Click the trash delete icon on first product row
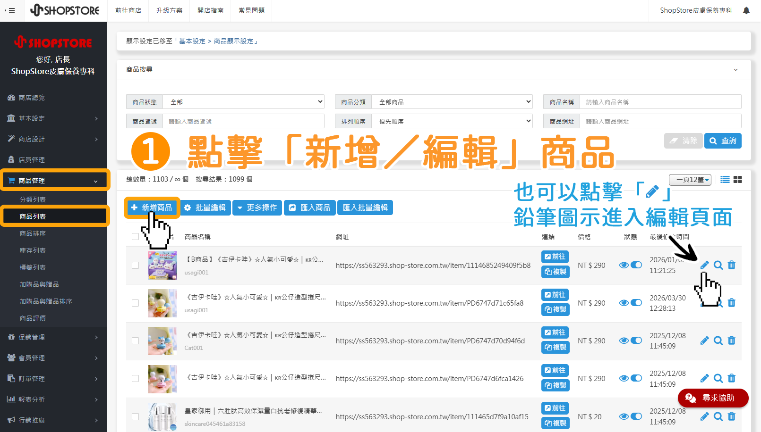 (731, 265)
